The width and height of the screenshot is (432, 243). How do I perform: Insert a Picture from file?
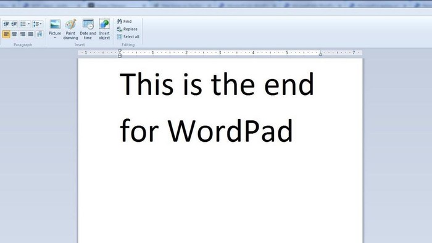click(55, 27)
